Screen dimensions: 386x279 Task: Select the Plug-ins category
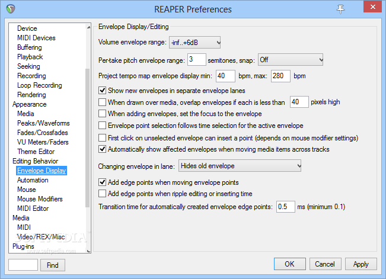[x=23, y=246]
